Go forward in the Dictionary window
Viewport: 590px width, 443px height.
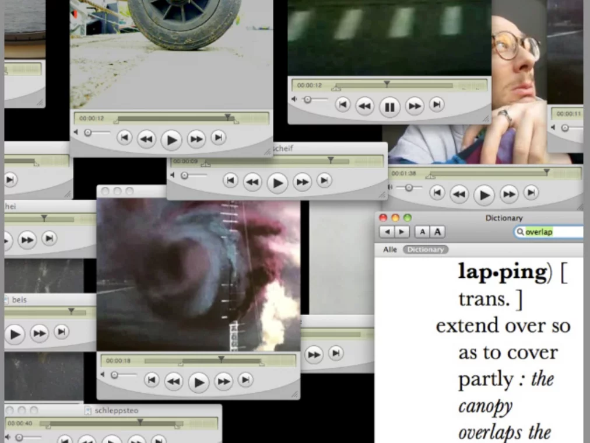click(x=402, y=232)
